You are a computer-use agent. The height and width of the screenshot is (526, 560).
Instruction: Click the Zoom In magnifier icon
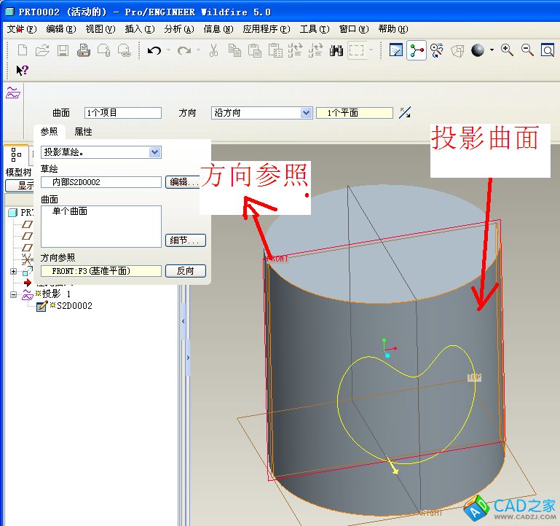[507, 50]
